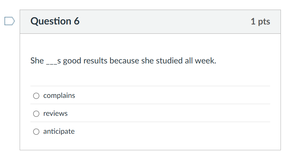Click the word "studied" in the question
The image size is (284, 152).
coord(167,61)
